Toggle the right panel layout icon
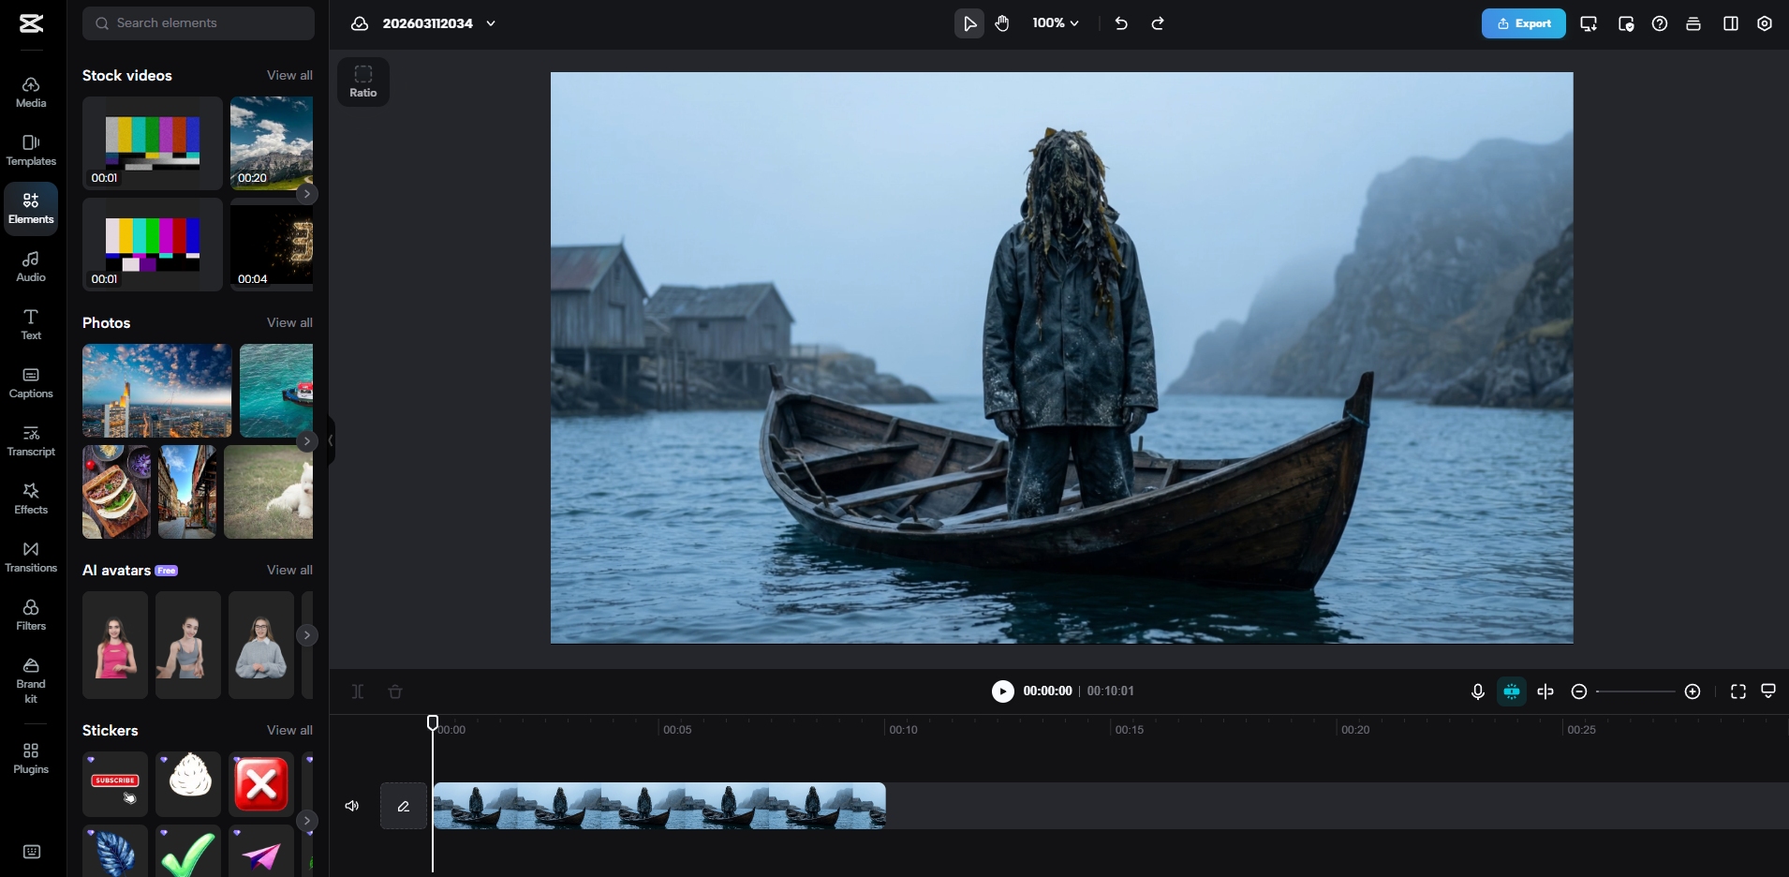This screenshot has width=1789, height=877. point(1730,23)
